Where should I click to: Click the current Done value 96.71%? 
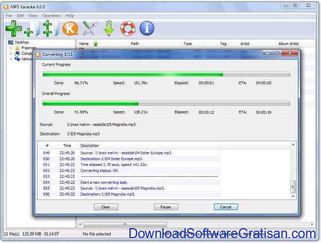point(81,83)
